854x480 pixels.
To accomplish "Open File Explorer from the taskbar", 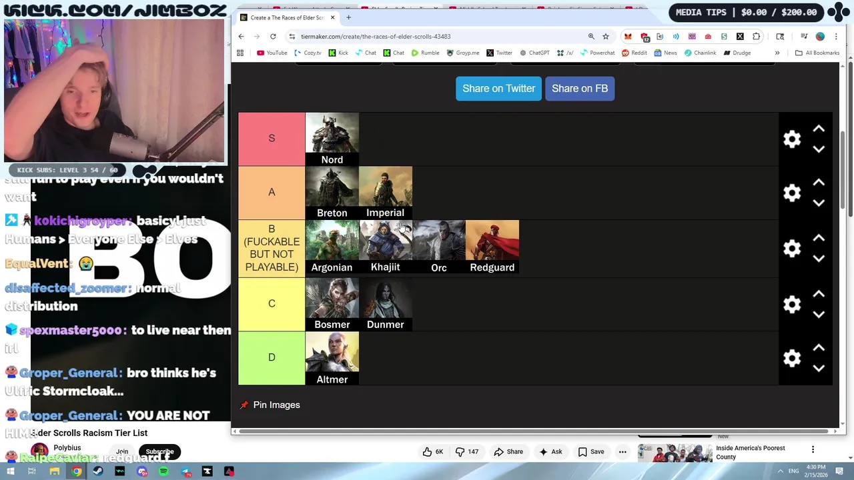I will [55, 471].
